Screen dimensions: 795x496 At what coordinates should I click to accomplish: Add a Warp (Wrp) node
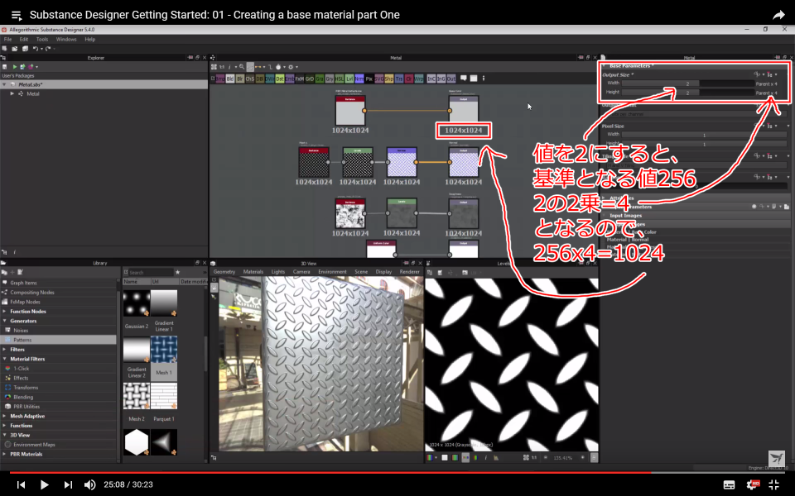pos(419,79)
